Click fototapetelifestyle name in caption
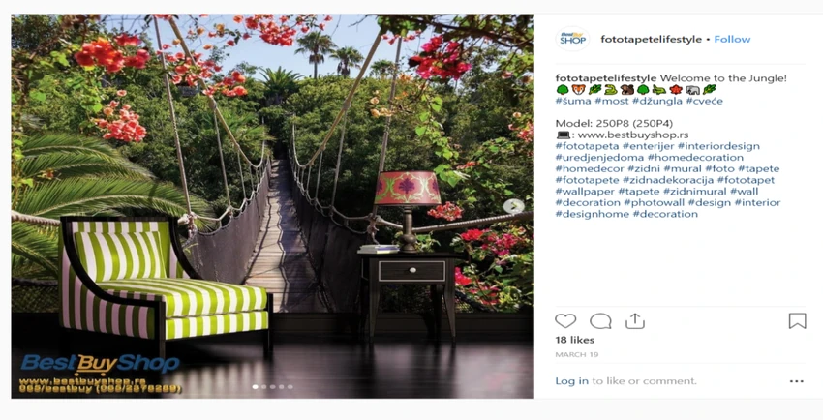This screenshot has height=420, width=823. [606, 78]
